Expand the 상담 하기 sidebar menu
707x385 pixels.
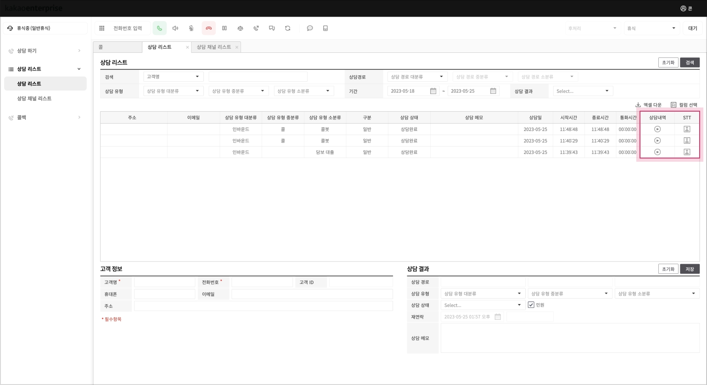[45, 51]
